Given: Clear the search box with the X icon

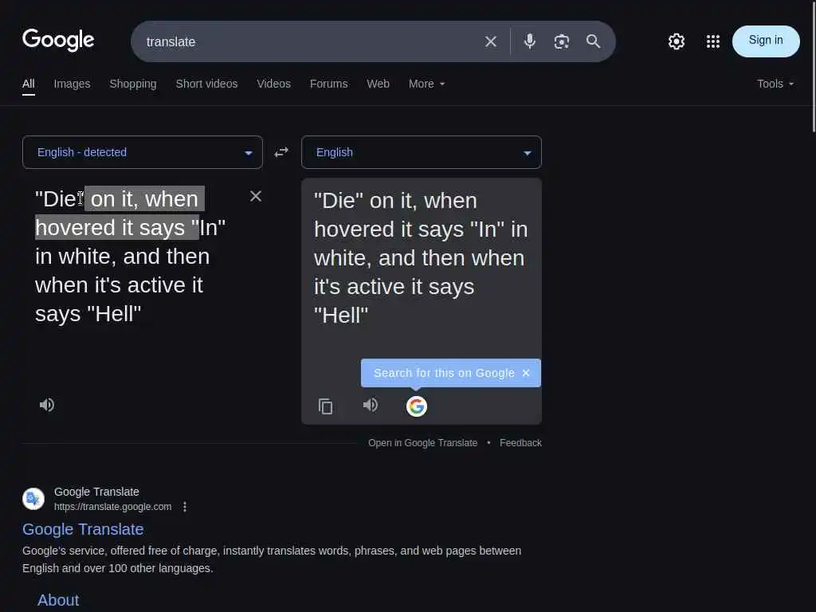Looking at the screenshot, I should tap(491, 41).
